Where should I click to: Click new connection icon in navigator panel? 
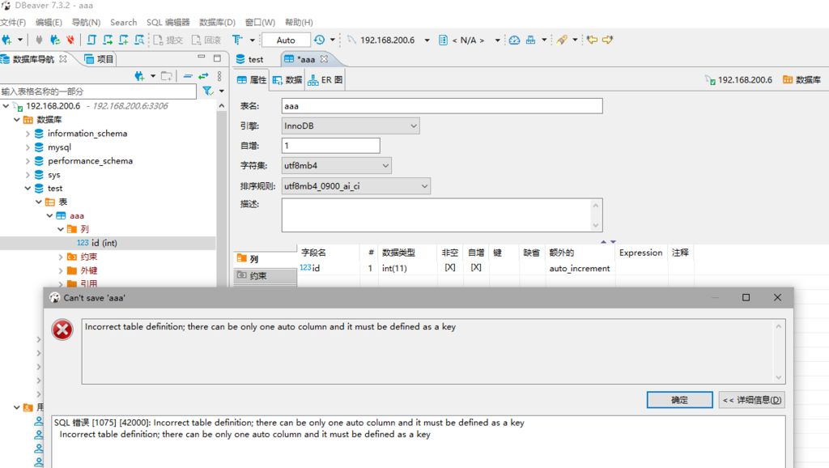click(x=139, y=76)
